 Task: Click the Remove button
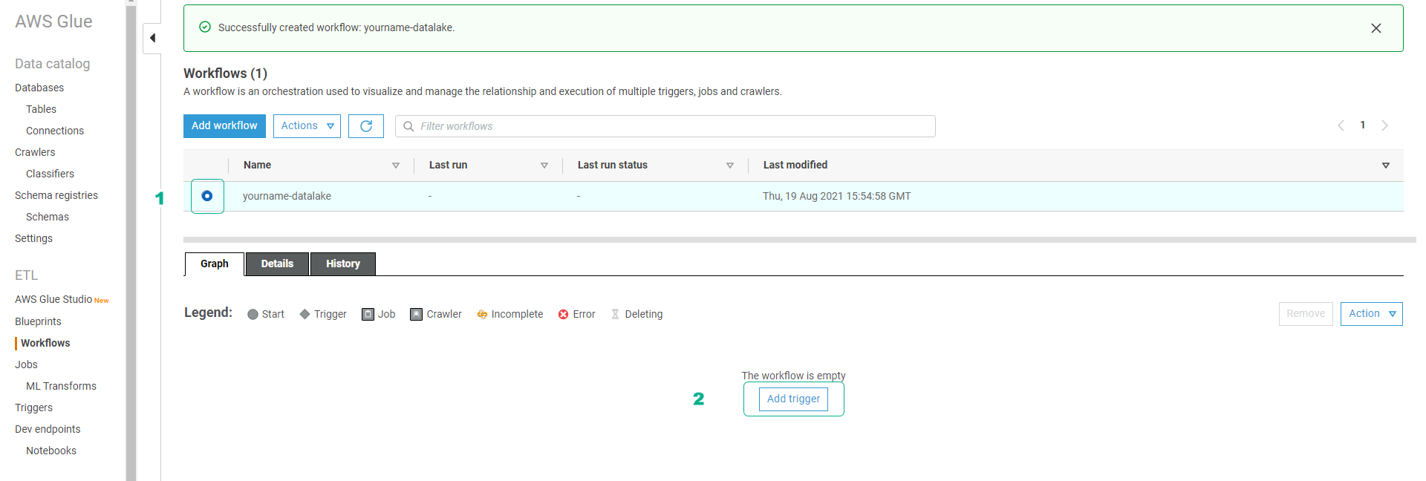[1306, 314]
